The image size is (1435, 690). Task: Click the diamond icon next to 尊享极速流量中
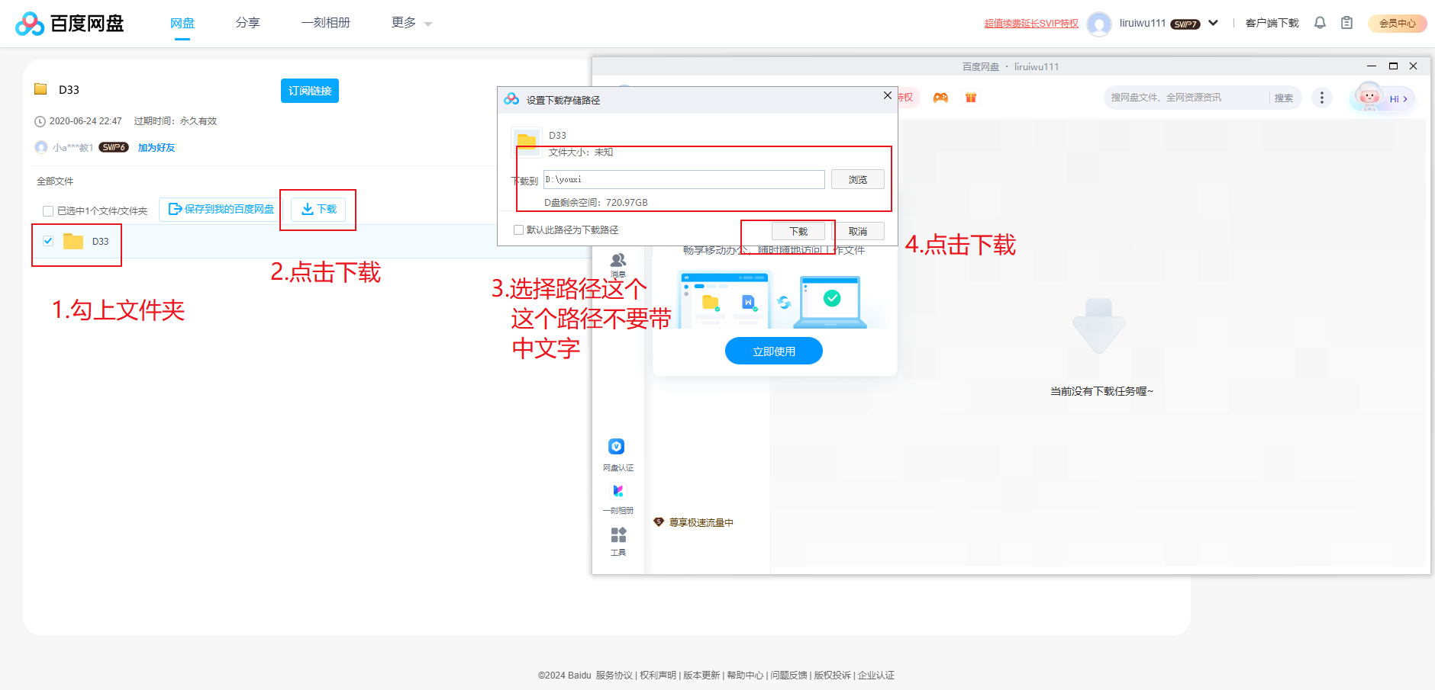click(659, 522)
